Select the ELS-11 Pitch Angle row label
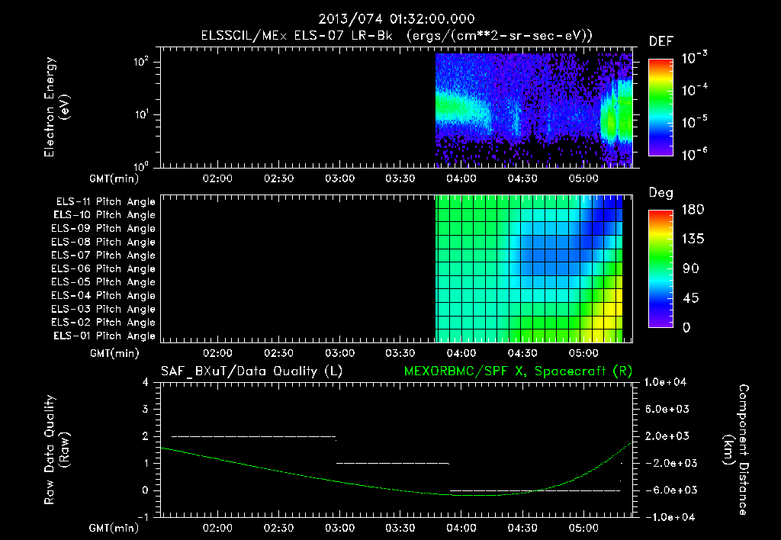The image size is (781, 540). coord(105,202)
